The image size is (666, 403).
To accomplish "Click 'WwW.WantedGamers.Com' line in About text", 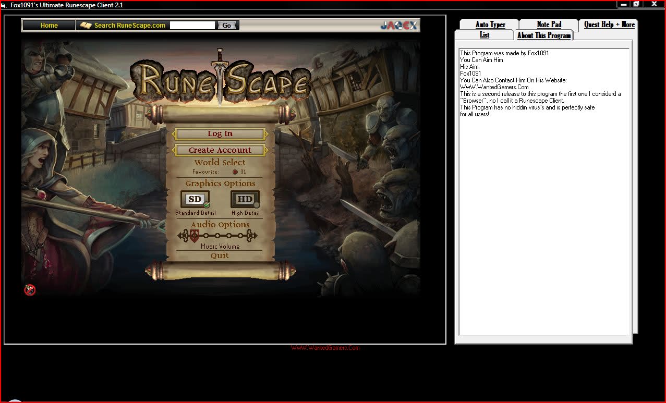I will click(x=494, y=87).
